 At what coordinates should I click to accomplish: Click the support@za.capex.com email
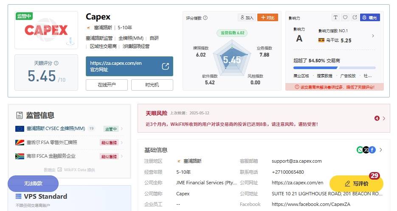point(297,161)
